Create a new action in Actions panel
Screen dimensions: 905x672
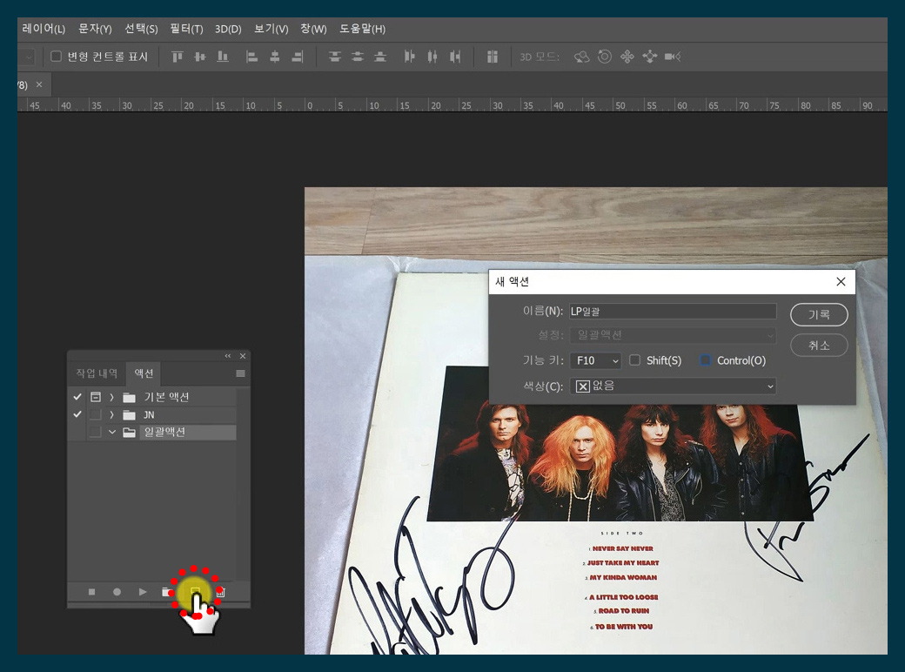pos(195,592)
